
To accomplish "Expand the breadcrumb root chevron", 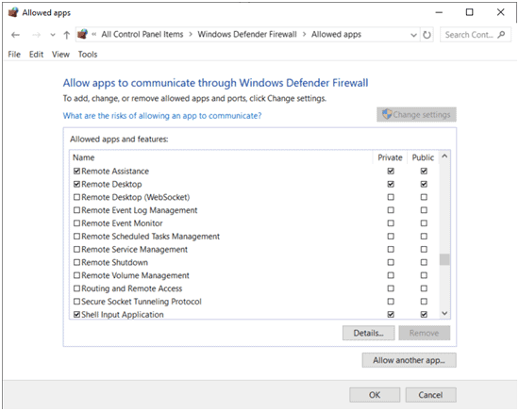I will coord(94,34).
